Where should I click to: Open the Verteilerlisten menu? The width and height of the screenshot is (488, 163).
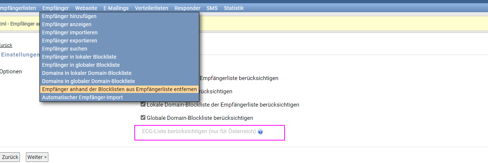151,8
